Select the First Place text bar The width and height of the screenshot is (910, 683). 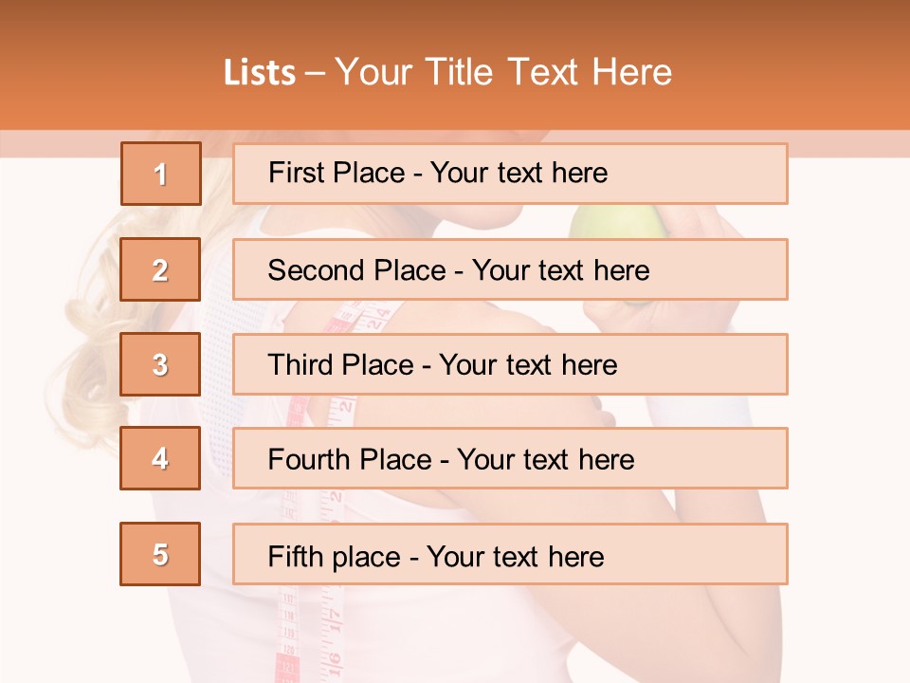click(510, 174)
